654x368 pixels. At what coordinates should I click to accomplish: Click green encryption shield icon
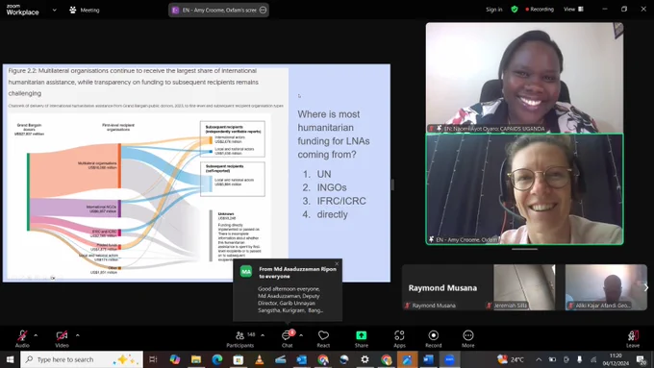(515, 10)
